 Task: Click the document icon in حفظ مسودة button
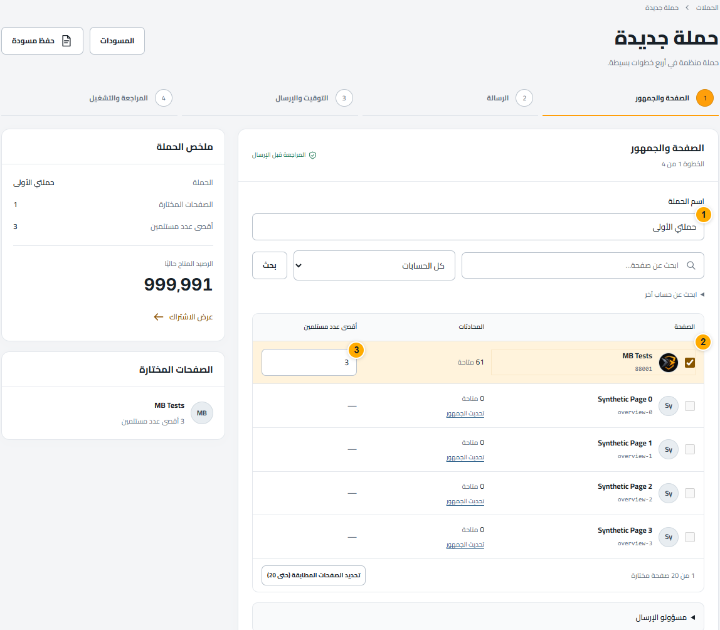pos(66,41)
